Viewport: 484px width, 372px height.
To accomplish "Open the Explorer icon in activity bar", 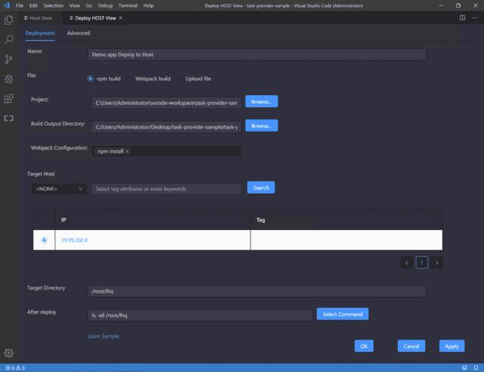I will 8,20.
